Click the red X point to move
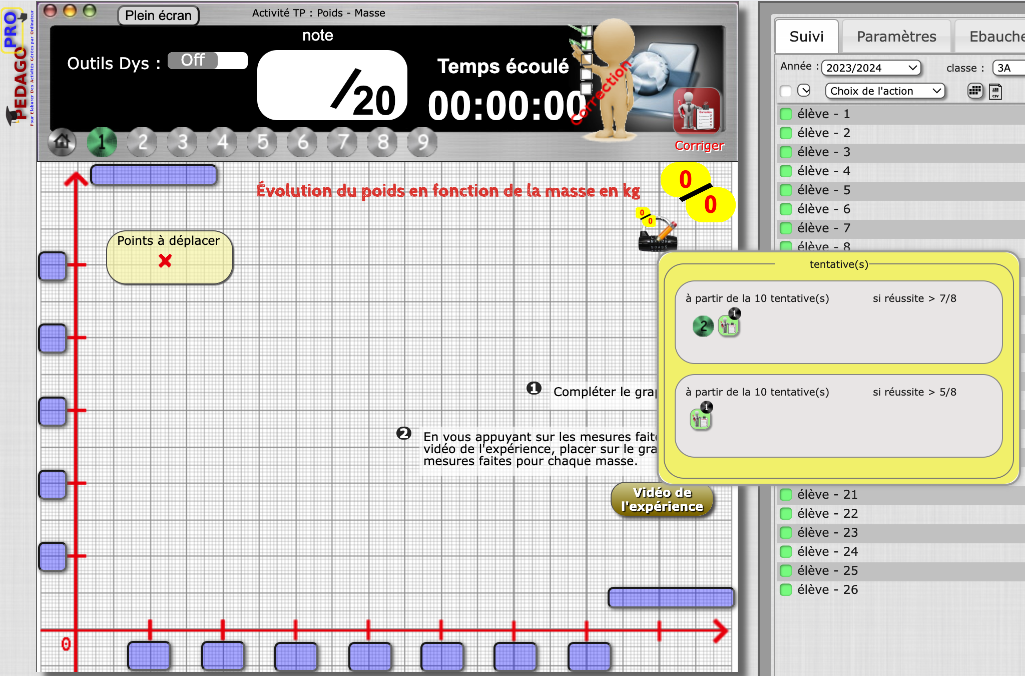Viewport: 1025px width, 676px height. coord(165,260)
